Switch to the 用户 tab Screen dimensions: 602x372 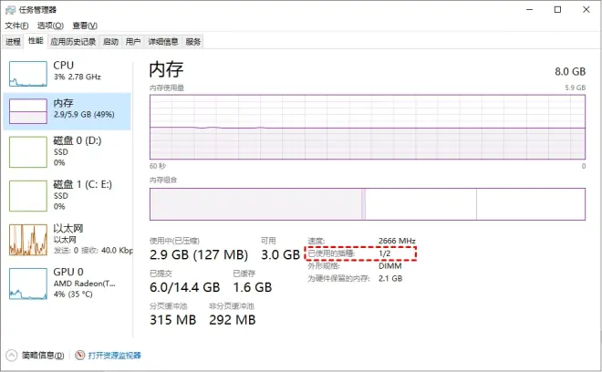pyautogui.click(x=133, y=41)
